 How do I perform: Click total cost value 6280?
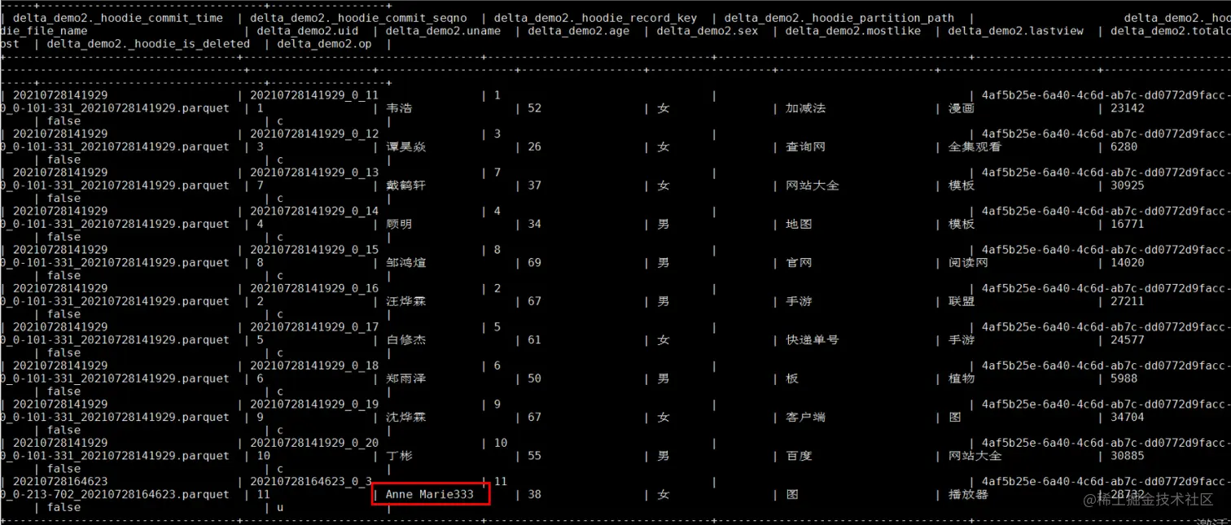[x=1124, y=147]
